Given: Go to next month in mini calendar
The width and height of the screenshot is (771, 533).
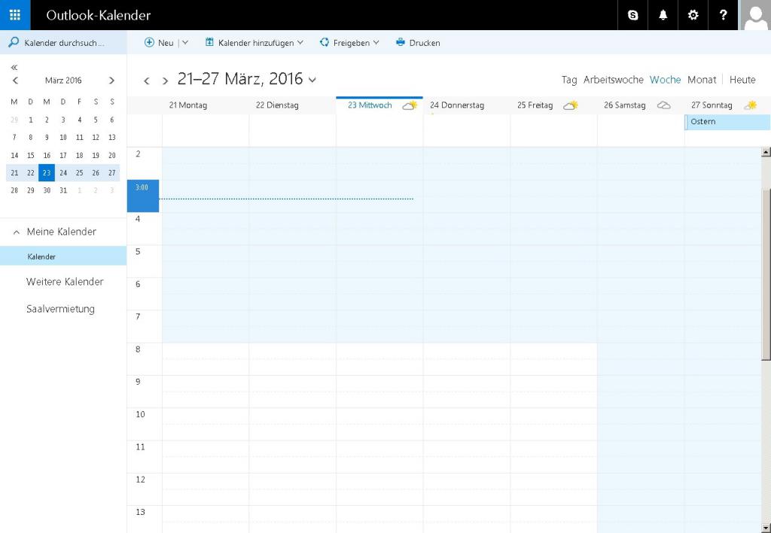Looking at the screenshot, I should click(x=111, y=80).
